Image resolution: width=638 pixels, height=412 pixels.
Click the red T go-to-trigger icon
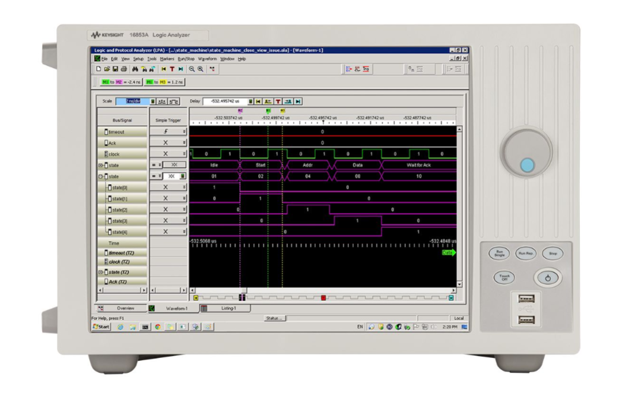[172, 68]
